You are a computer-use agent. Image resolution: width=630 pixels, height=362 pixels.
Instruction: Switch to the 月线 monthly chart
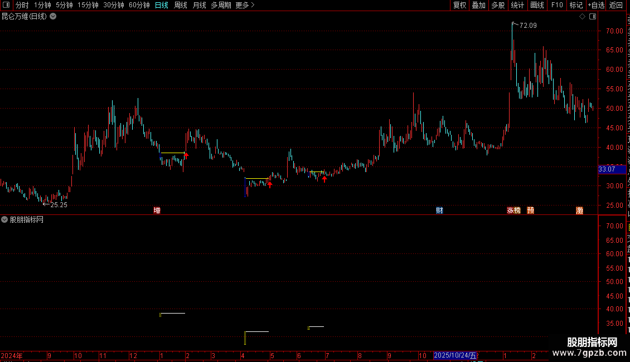click(x=199, y=5)
